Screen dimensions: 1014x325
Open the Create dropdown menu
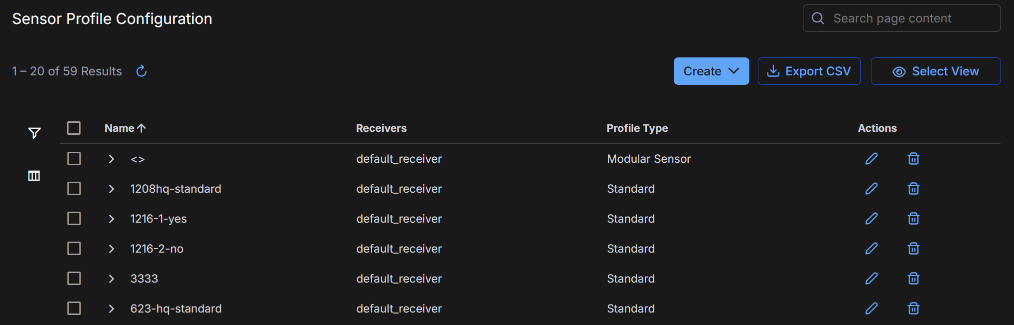tap(711, 71)
